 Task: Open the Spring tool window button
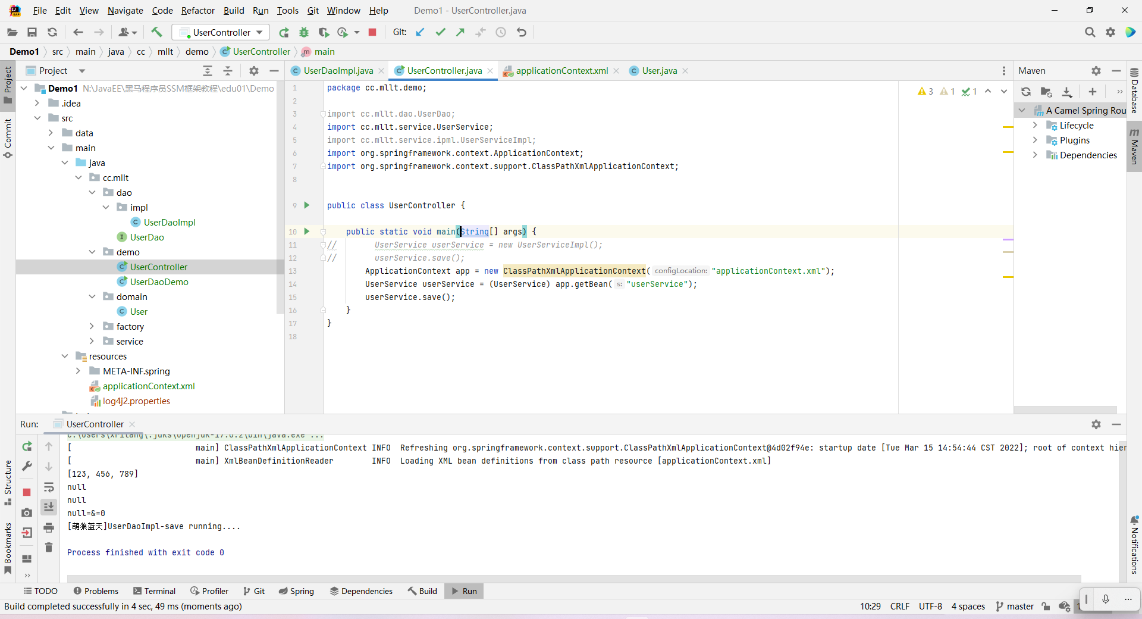click(296, 591)
